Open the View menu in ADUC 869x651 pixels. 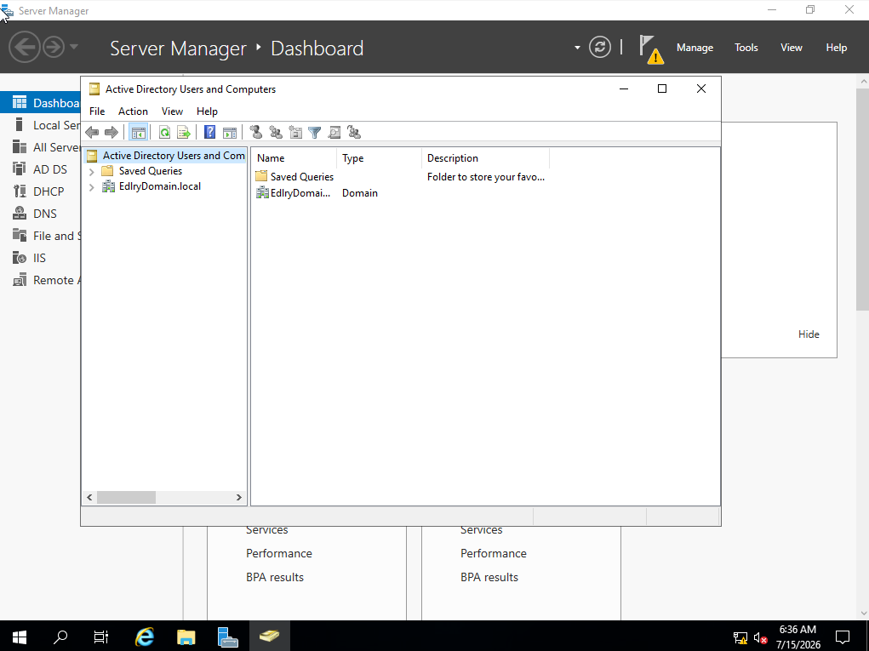[x=173, y=111]
